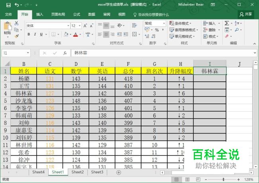Apply cell borders
259x183 pixels.
[x=53, y=34]
